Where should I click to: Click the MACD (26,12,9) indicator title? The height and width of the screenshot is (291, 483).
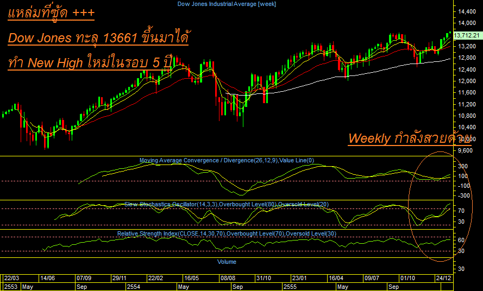pyautogui.click(x=227, y=161)
